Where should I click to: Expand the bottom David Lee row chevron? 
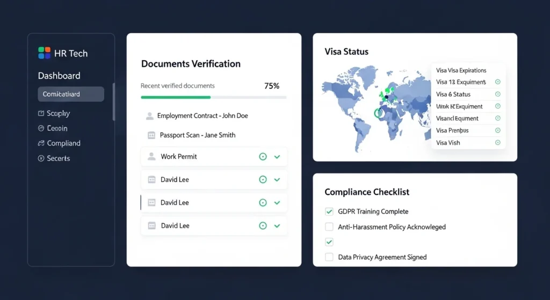(277, 226)
